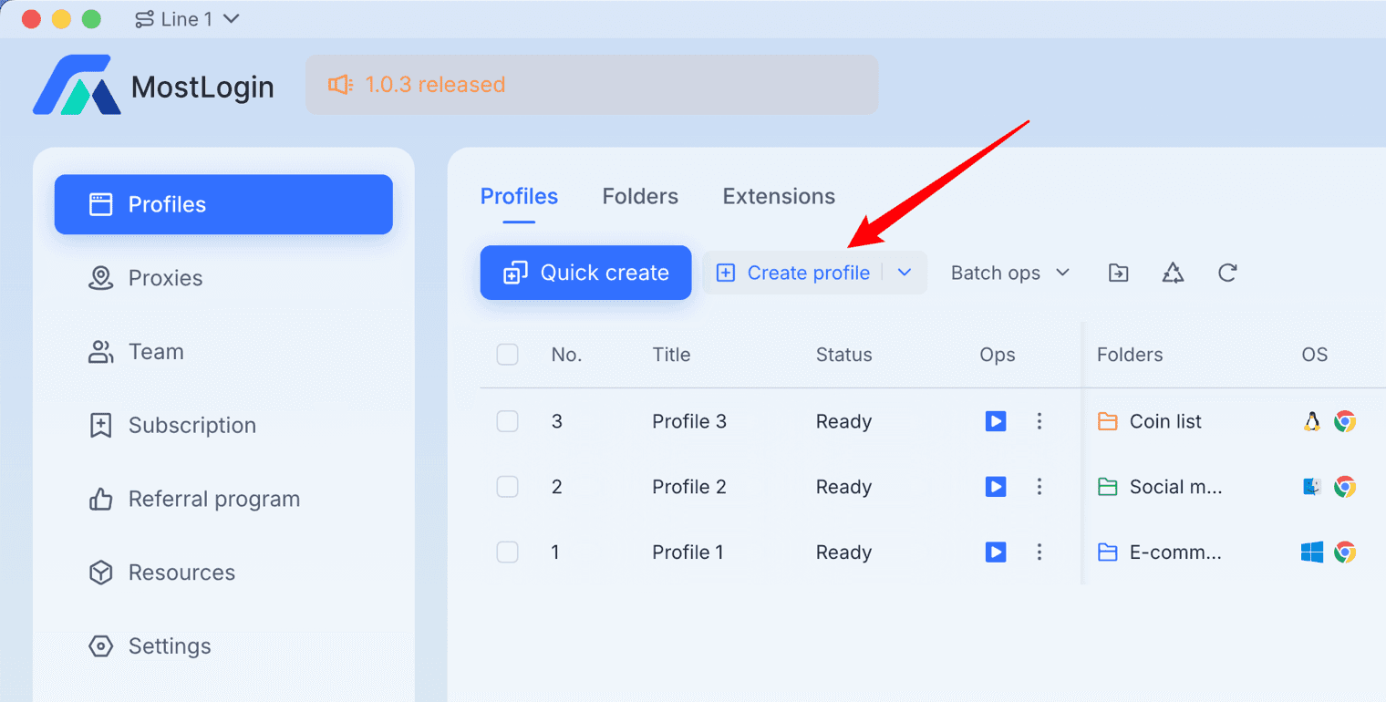Open the Extensions tab
Image resolution: width=1386 pixels, height=702 pixels.
(x=778, y=196)
